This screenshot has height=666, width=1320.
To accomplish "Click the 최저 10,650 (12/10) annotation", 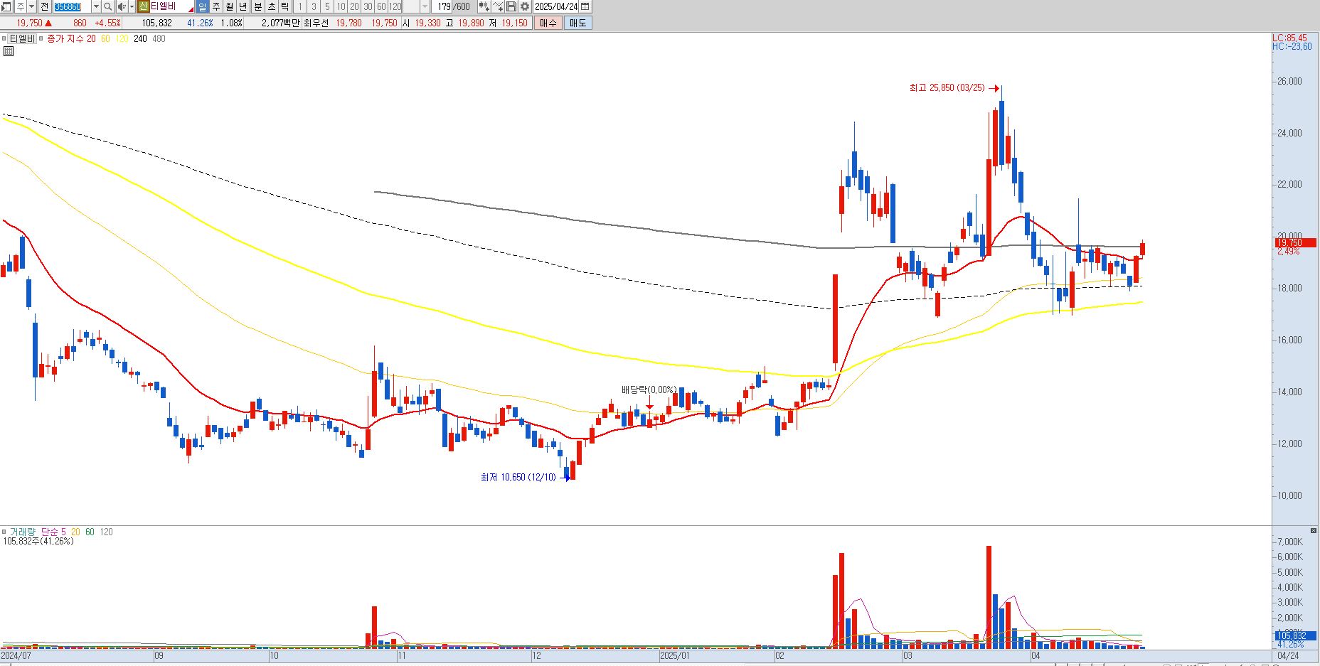I will (518, 477).
